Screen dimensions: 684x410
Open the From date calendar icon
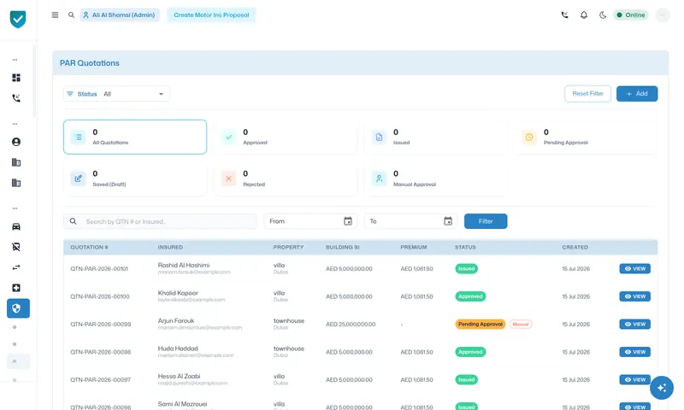point(348,221)
